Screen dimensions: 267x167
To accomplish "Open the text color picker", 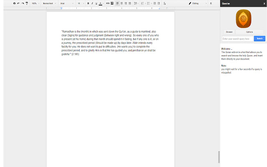I will tap(101, 3).
